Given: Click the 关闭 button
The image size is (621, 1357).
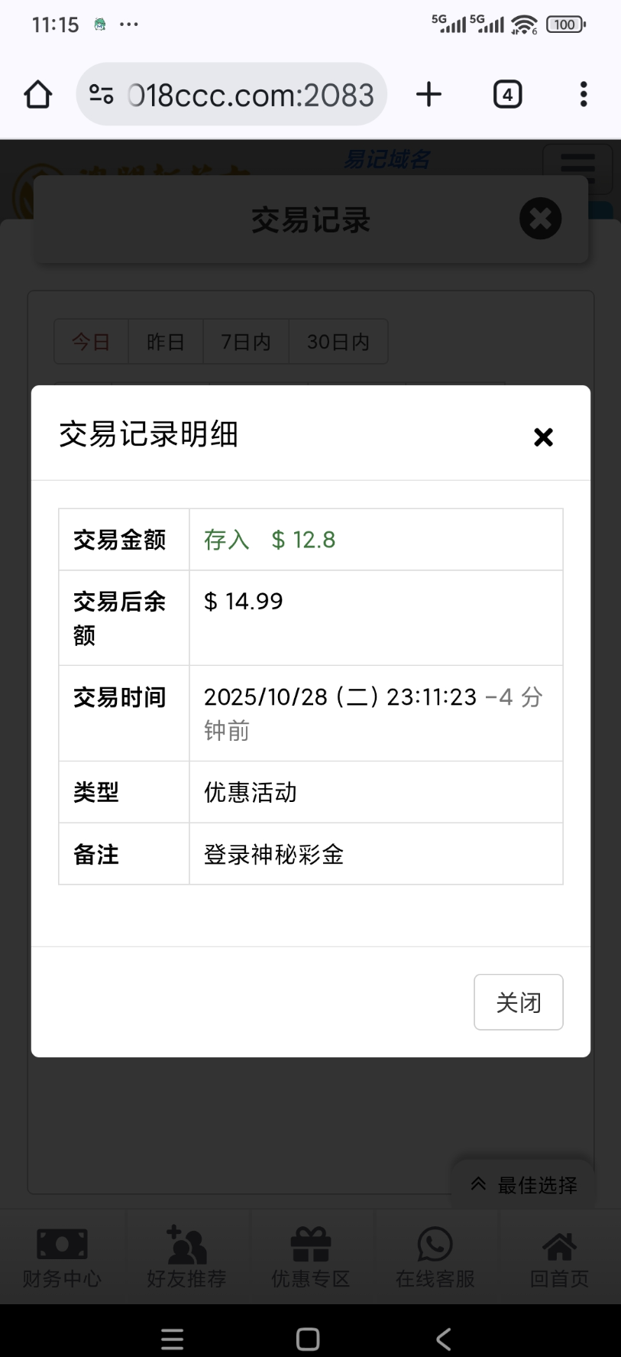Looking at the screenshot, I should tap(518, 1002).
